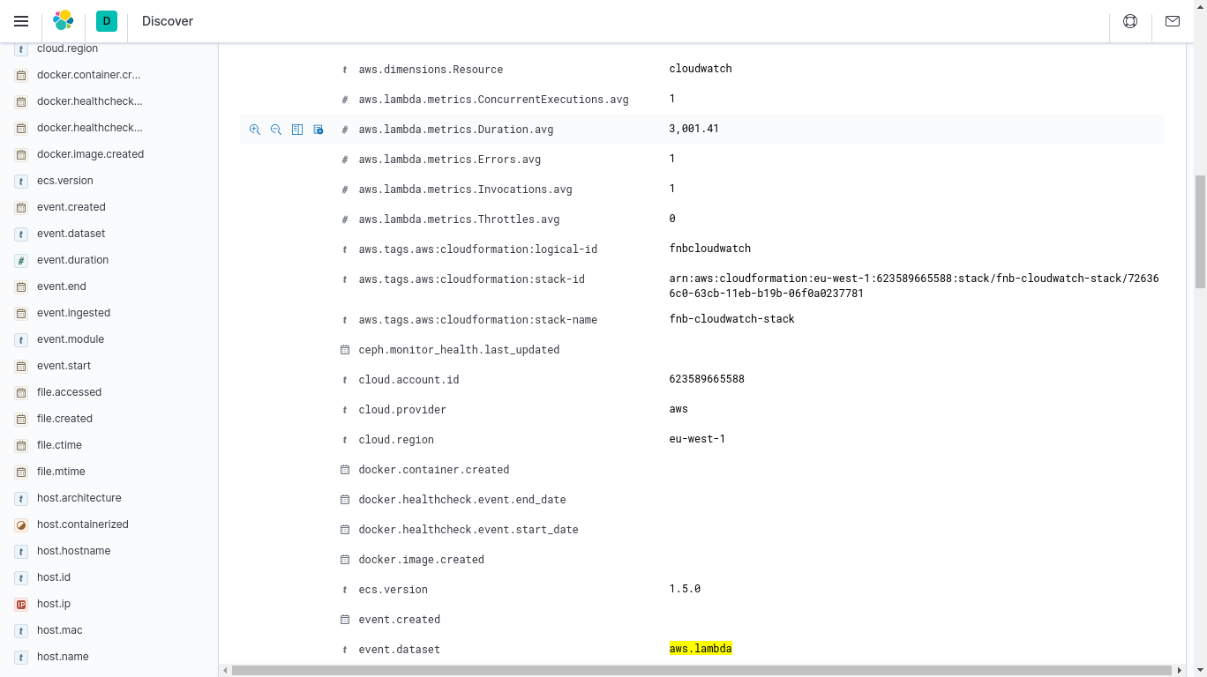Open the D space selector avatar

tap(107, 21)
